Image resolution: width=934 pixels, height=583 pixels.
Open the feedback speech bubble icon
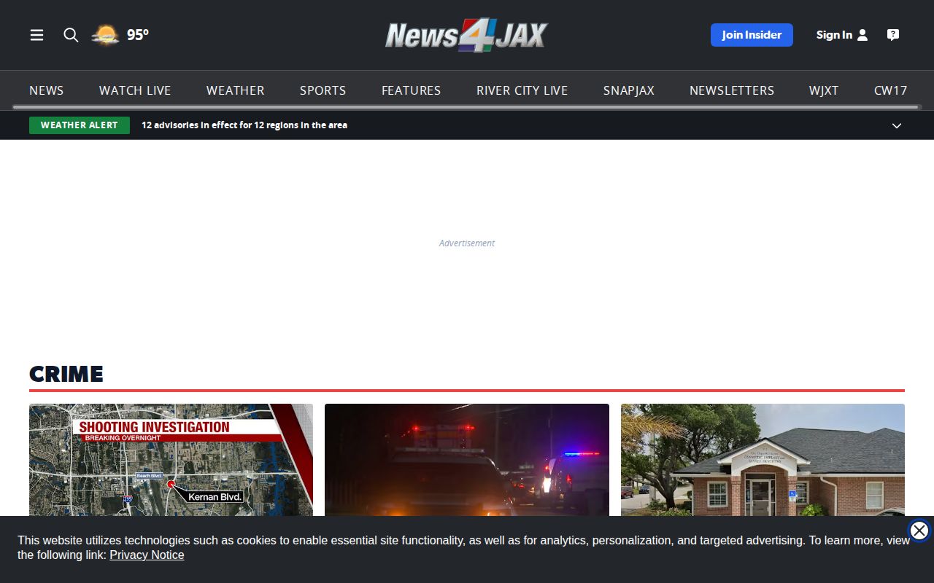(893, 35)
